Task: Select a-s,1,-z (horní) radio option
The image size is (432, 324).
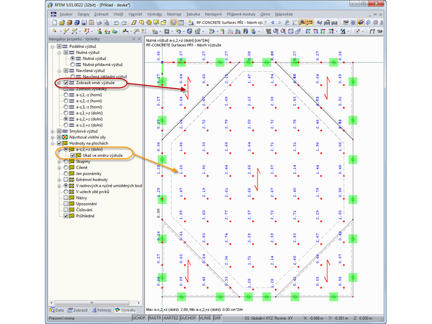Action: point(66,95)
